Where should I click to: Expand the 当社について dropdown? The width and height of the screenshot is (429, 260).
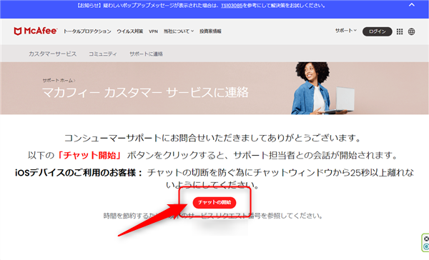click(x=179, y=31)
